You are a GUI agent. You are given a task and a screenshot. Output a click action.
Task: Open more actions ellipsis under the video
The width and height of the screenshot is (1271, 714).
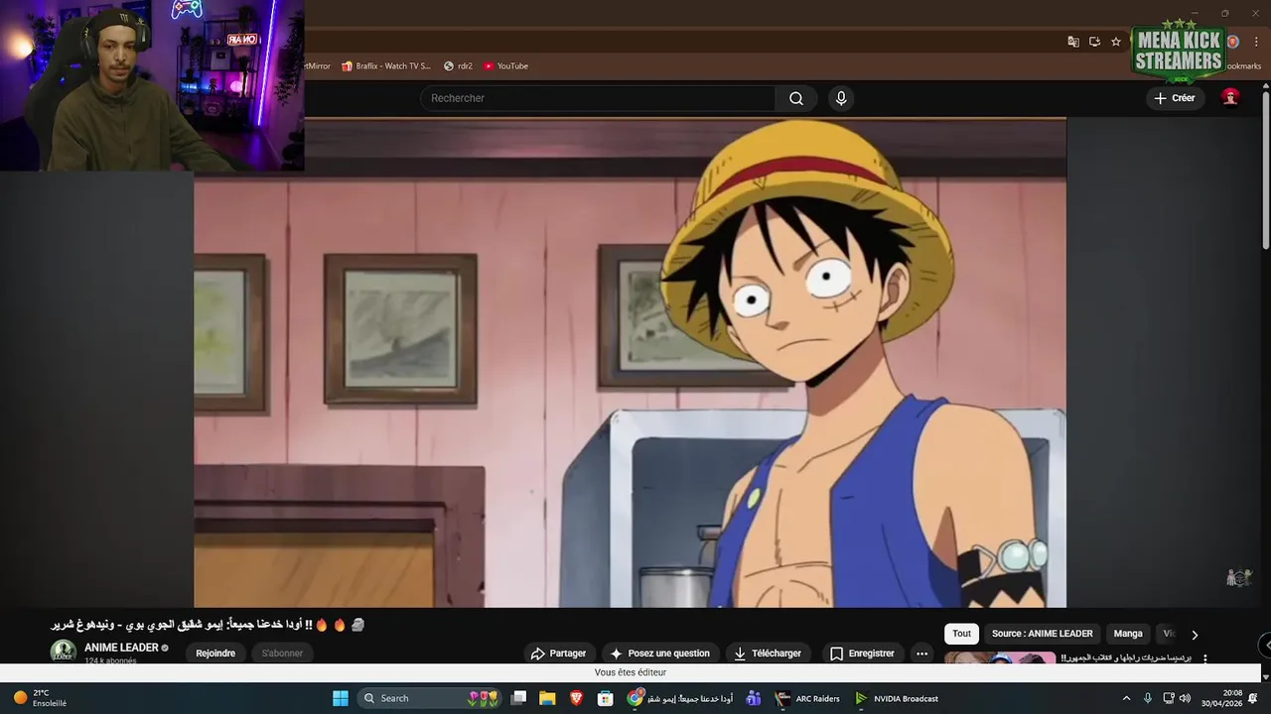pyautogui.click(x=921, y=654)
